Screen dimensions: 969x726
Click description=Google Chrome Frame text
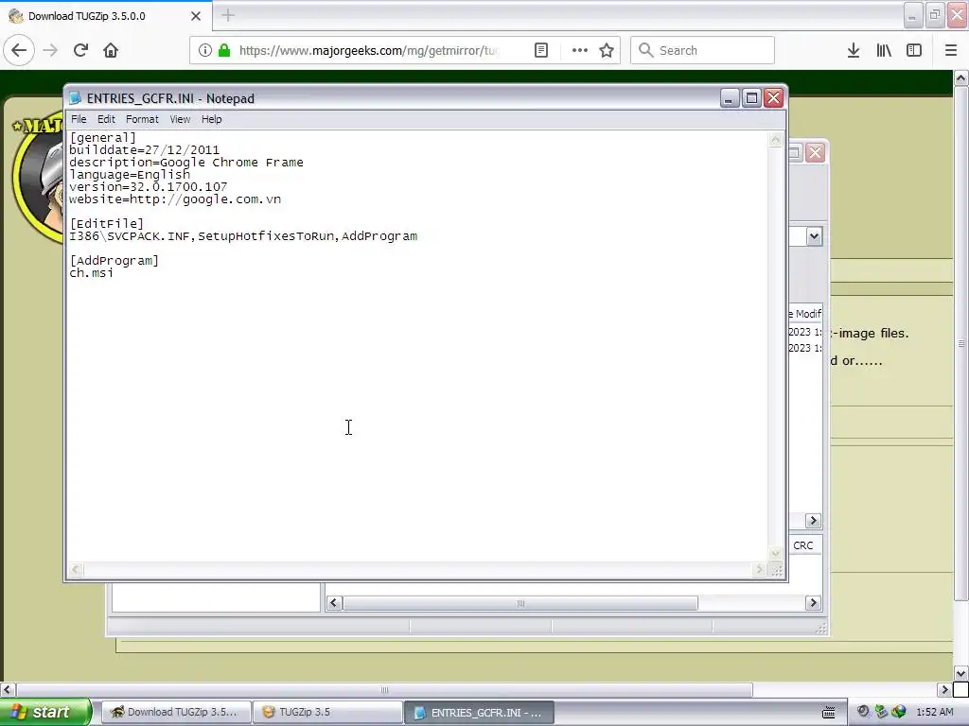[x=186, y=163]
